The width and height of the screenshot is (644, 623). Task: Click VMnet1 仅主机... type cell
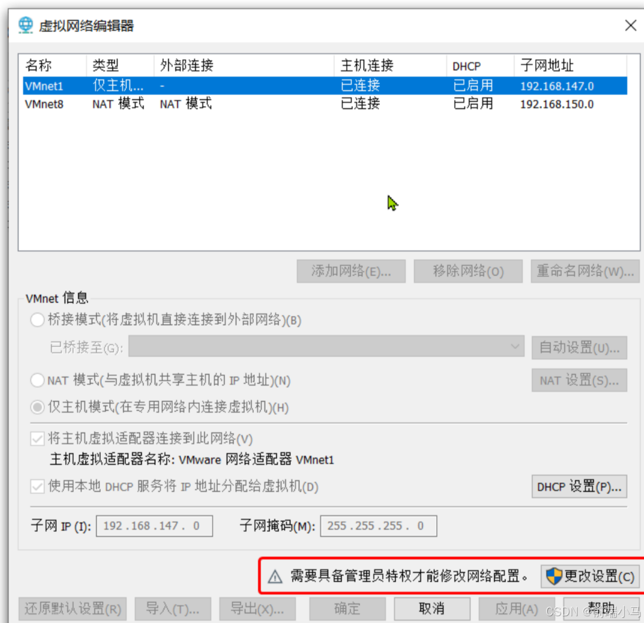point(118,86)
